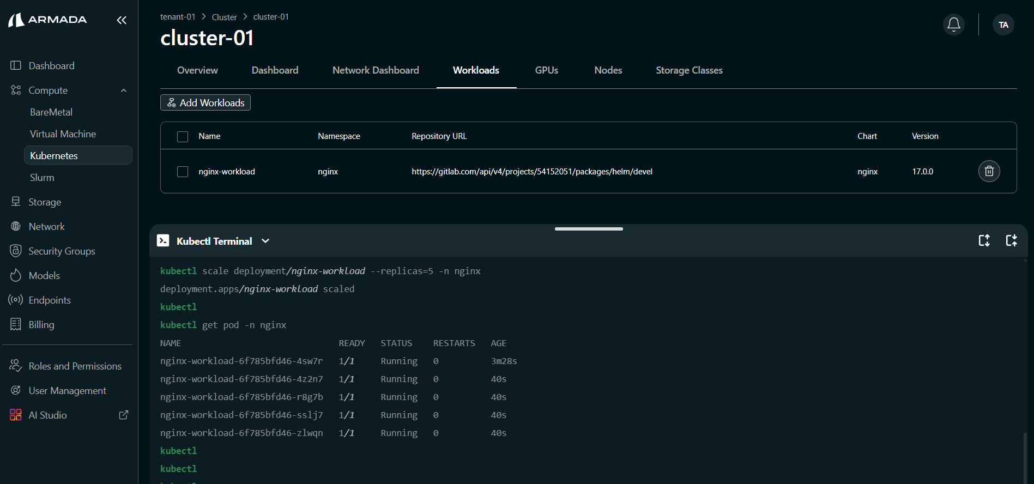Open notifications bell
The image size is (1034, 484).
(954, 25)
